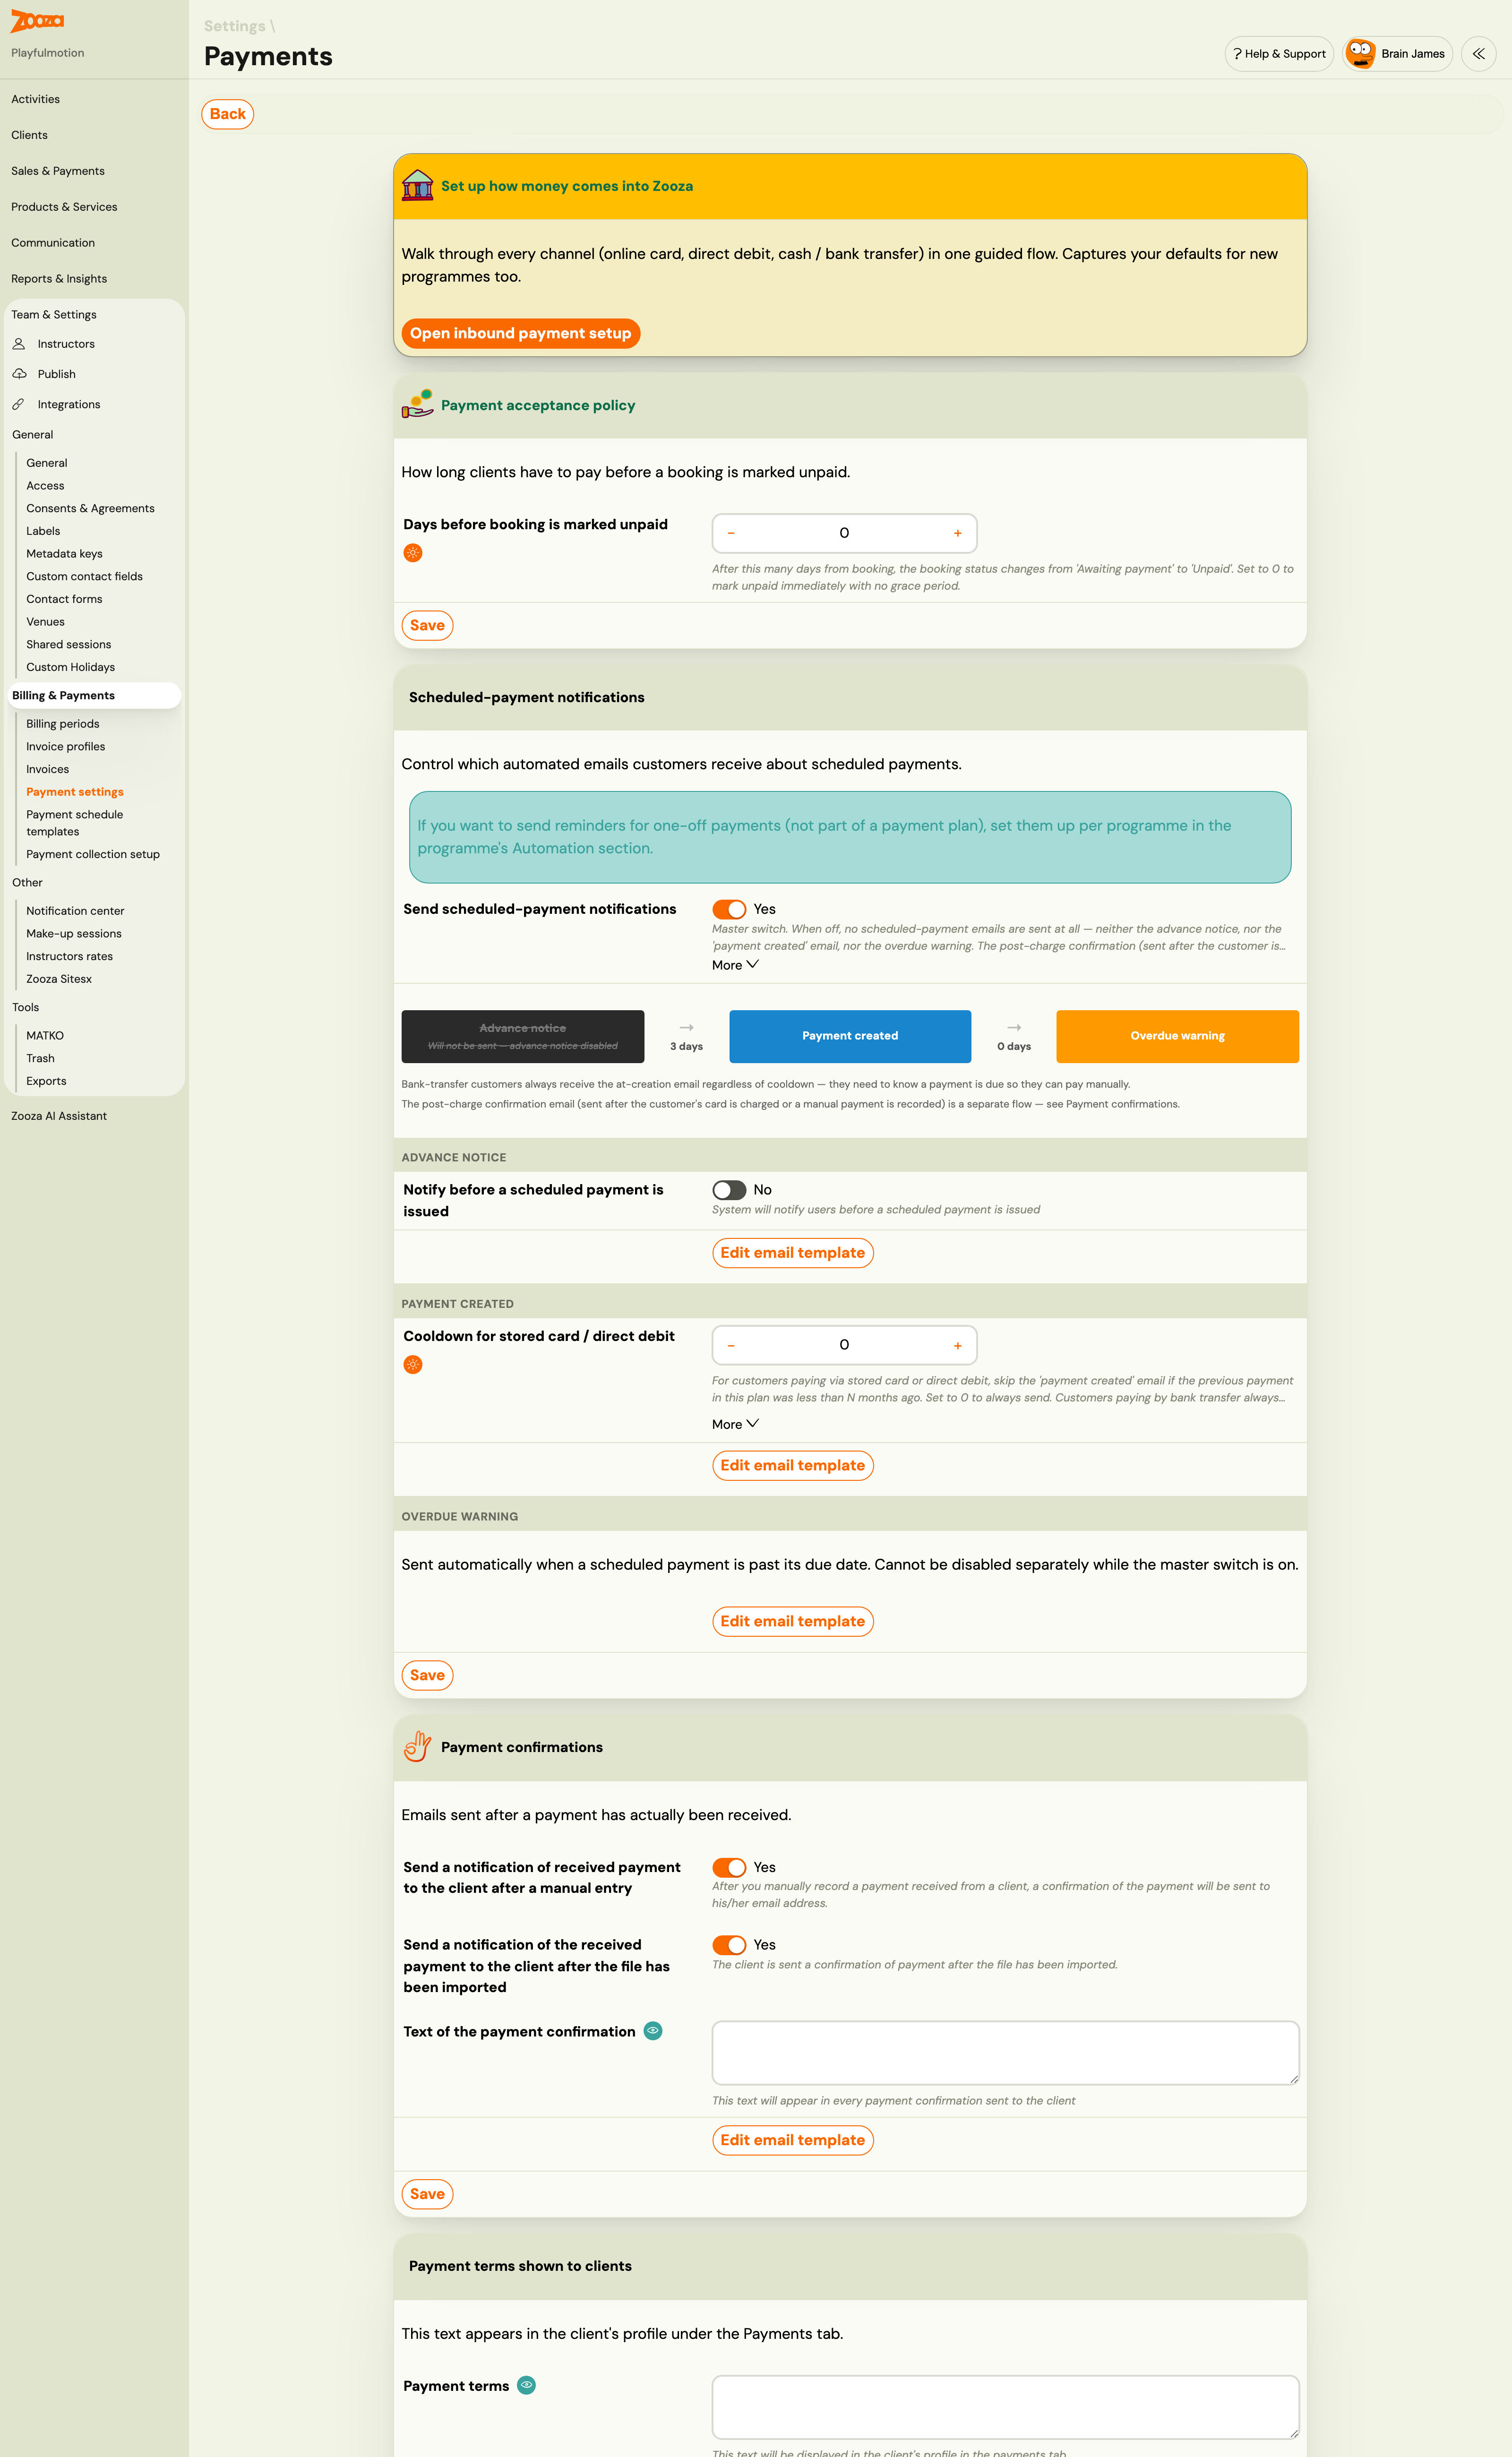The image size is (1512, 2457).
Task: Click the Payment acceptance policy coins icon
Action: coord(417,405)
